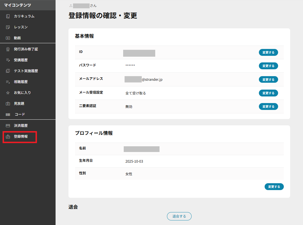The image size is (303, 225).
Task: Select 見放題 from the sidebar
Action: click(x=19, y=104)
